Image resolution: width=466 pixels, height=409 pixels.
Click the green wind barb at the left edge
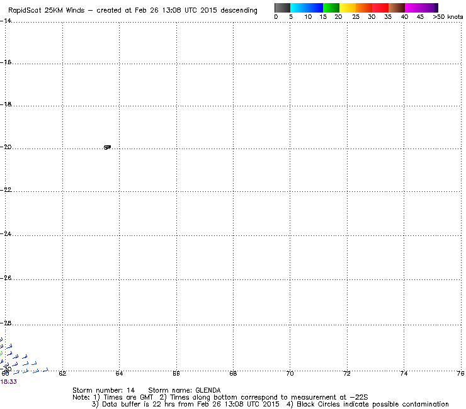click(x=1, y=354)
